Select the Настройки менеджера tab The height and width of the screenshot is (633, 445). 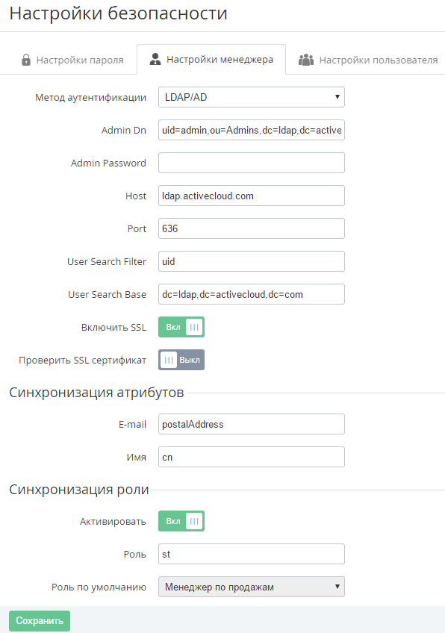point(211,60)
